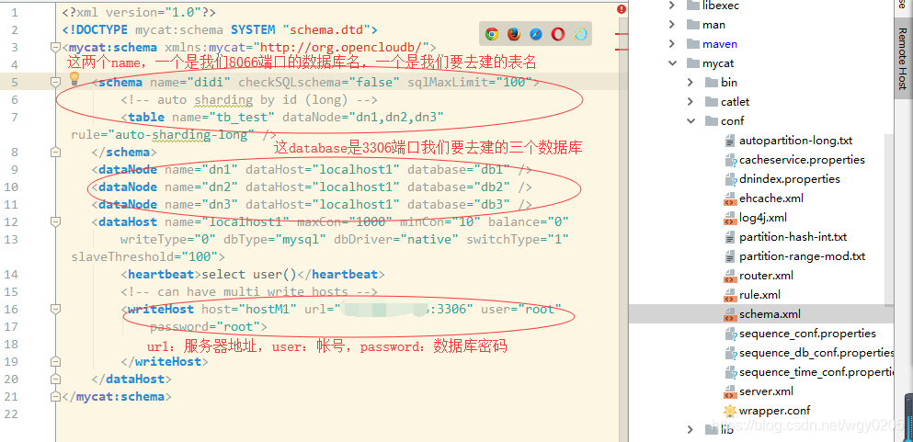Click the log4j.xml file icon
Viewport: 913px width, 442px height.
click(x=730, y=218)
